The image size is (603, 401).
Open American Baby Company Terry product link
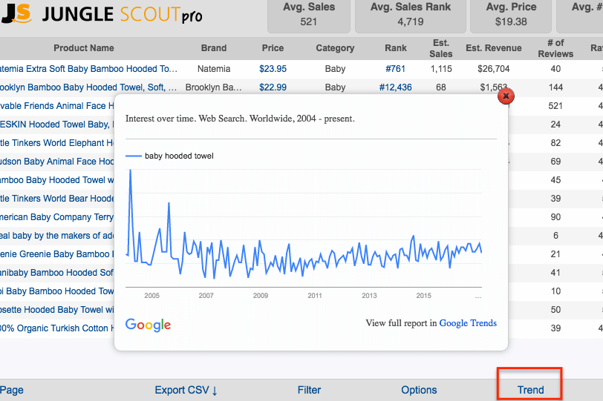pyautogui.click(x=57, y=217)
